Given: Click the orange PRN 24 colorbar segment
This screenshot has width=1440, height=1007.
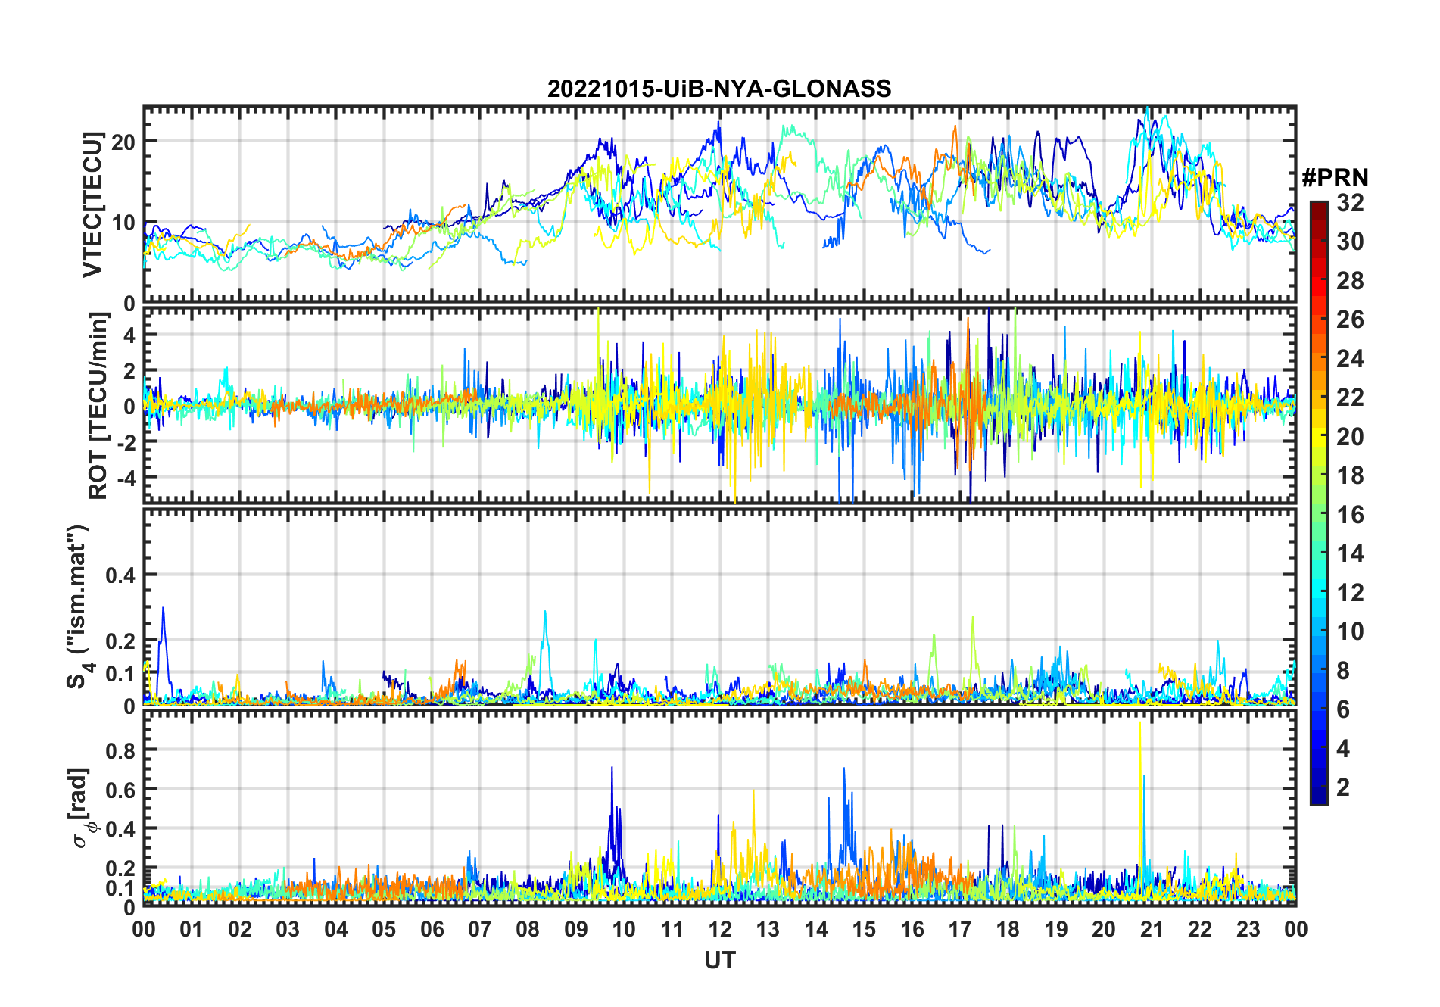Looking at the screenshot, I should [1319, 359].
